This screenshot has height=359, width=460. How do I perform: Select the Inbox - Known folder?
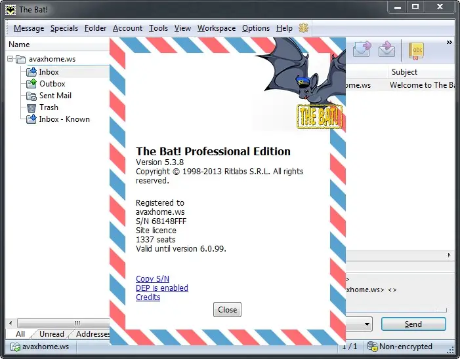tap(64, 119)
